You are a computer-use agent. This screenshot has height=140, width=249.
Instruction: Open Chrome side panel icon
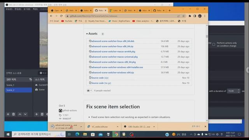(195, 16)
